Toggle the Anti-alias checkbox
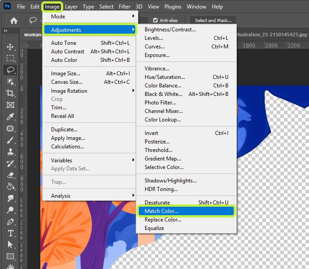 155,20
